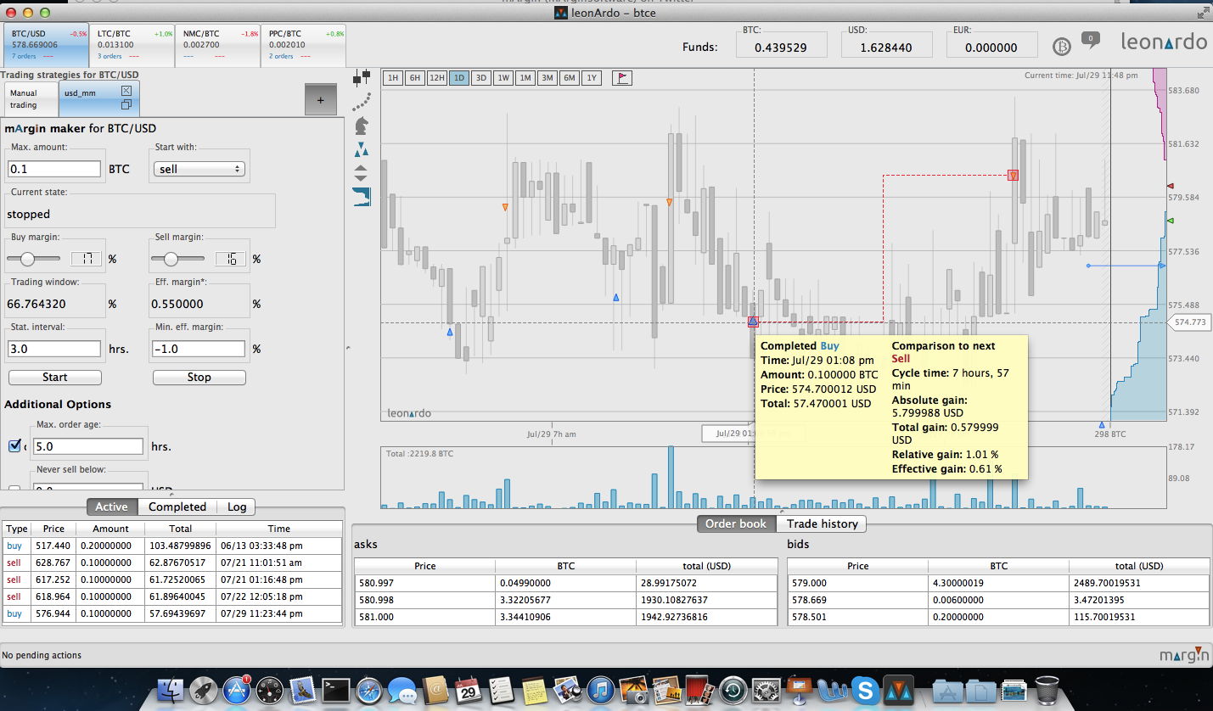The width and height of the screenshot is (1213, 711).
Task: Switch chart interval to 1W
Action: (503, 78)
